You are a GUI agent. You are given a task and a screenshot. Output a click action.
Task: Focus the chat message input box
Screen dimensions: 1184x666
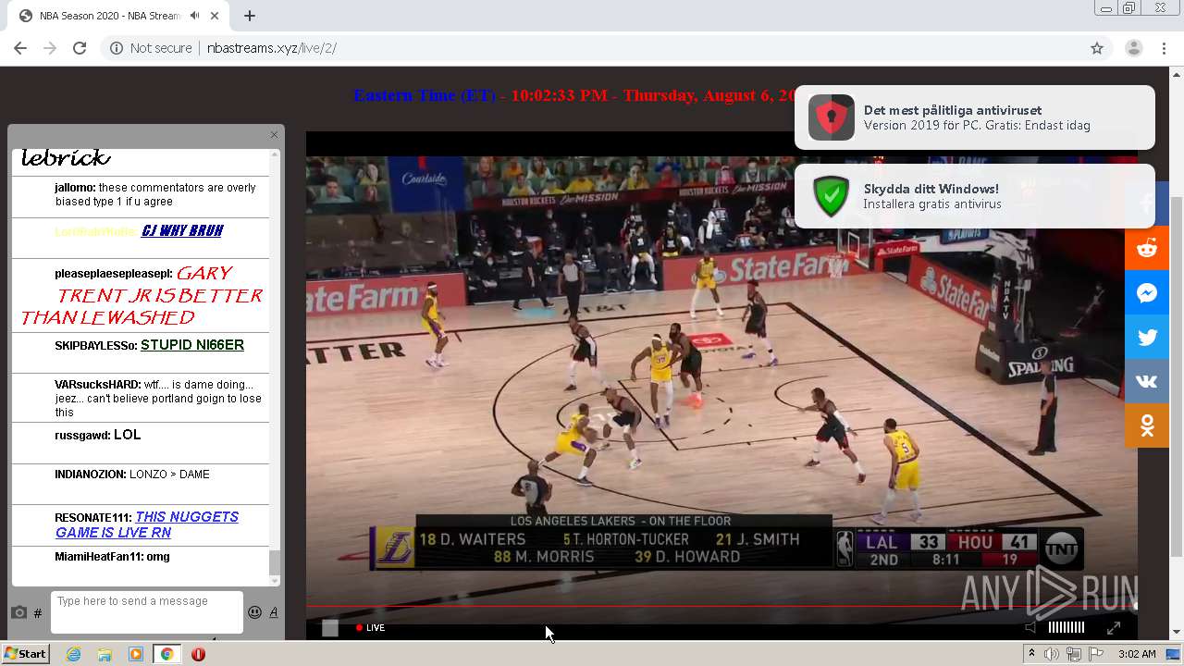point(147,612)
